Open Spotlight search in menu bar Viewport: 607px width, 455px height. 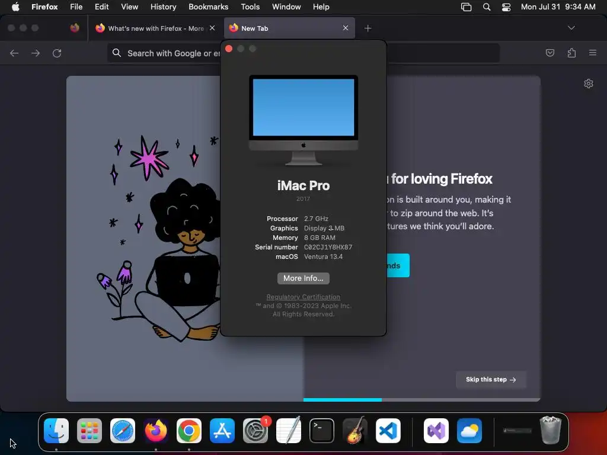coord(487,7)
